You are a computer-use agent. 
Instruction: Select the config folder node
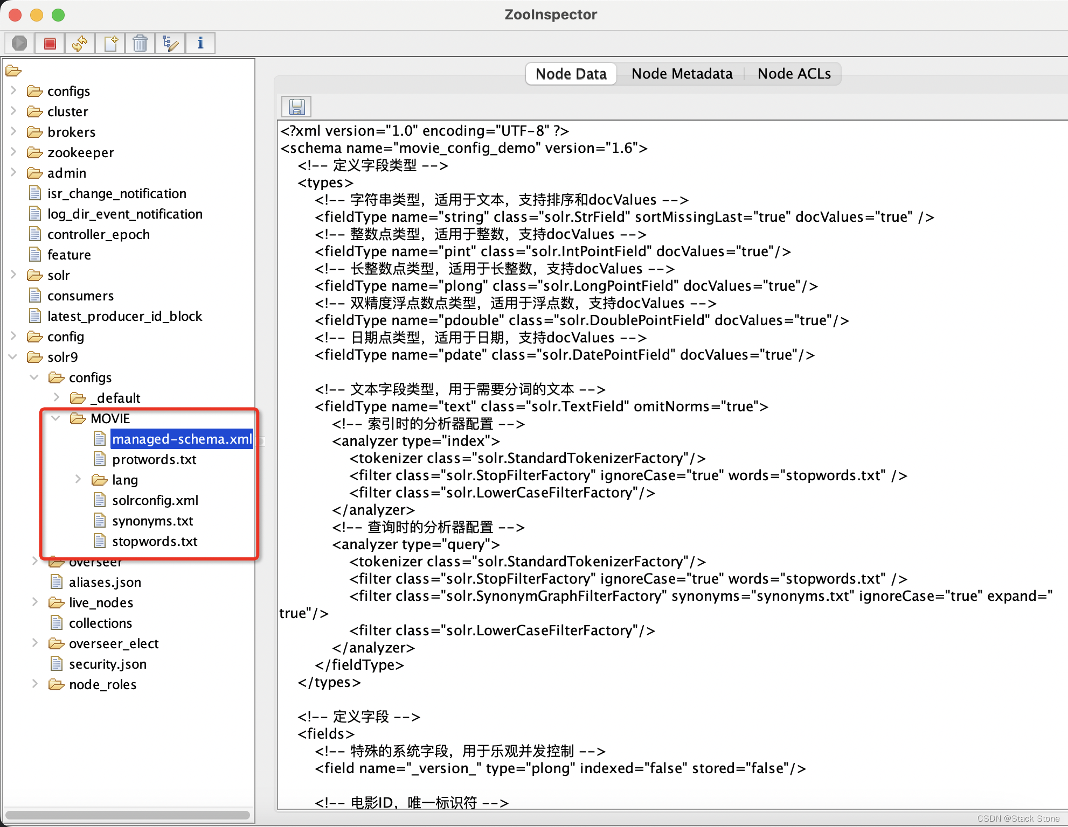pyautogui.click(x=66, y=337)
